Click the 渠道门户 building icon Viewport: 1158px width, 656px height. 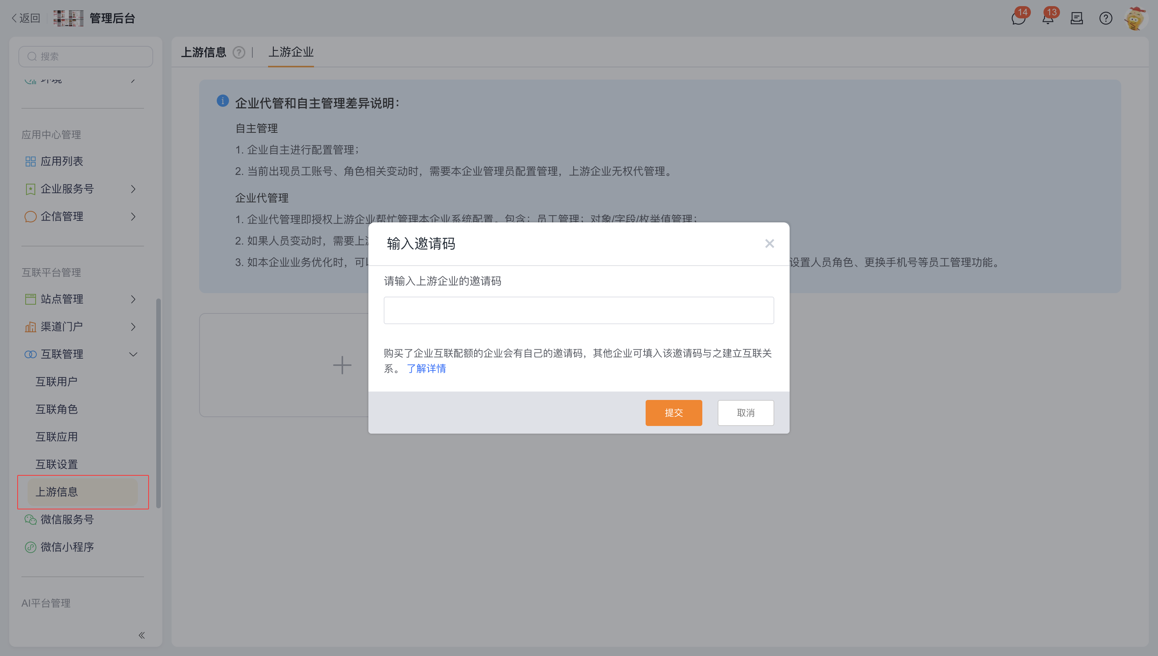(30, 326)
